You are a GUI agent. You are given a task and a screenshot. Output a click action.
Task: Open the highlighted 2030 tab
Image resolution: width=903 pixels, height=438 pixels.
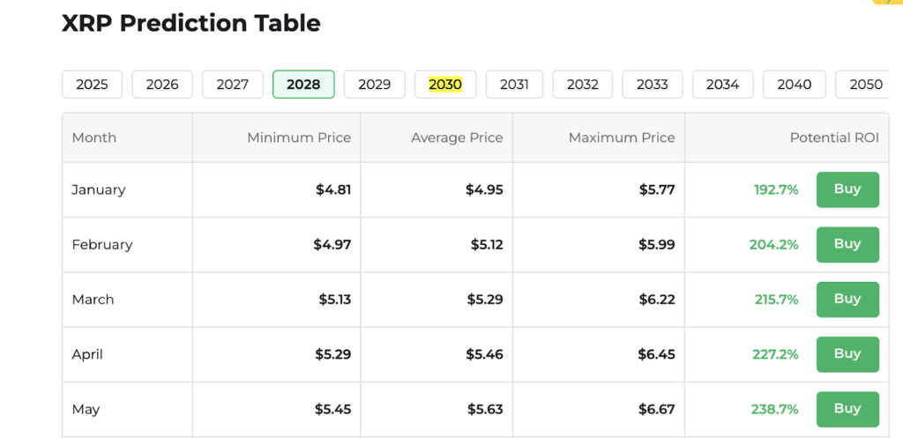coord(445,85)
